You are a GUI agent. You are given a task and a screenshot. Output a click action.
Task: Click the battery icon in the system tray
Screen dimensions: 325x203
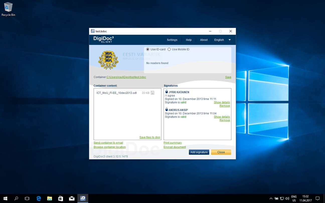[276, 198]
